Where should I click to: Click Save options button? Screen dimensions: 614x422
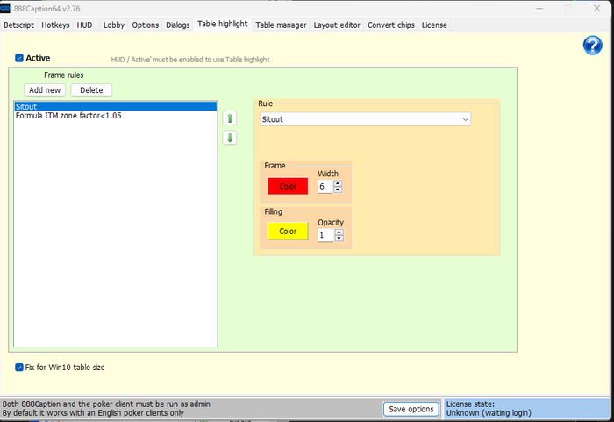point(411,409)
